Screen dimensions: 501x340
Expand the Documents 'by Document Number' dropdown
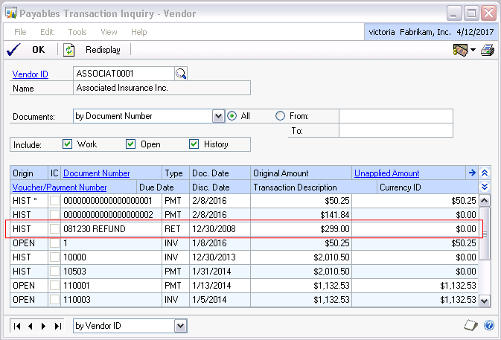(218, 116)
